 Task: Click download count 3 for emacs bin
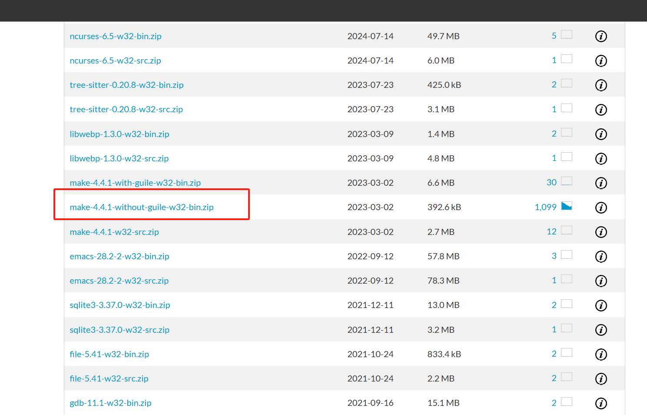pyautogui.click(x=554, y=256)
